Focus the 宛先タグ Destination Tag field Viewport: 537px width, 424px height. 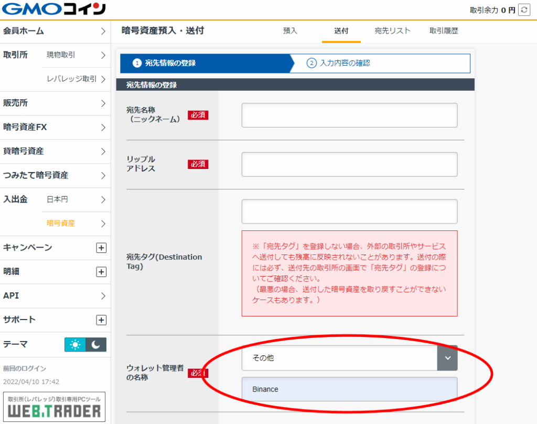(349, 211)
